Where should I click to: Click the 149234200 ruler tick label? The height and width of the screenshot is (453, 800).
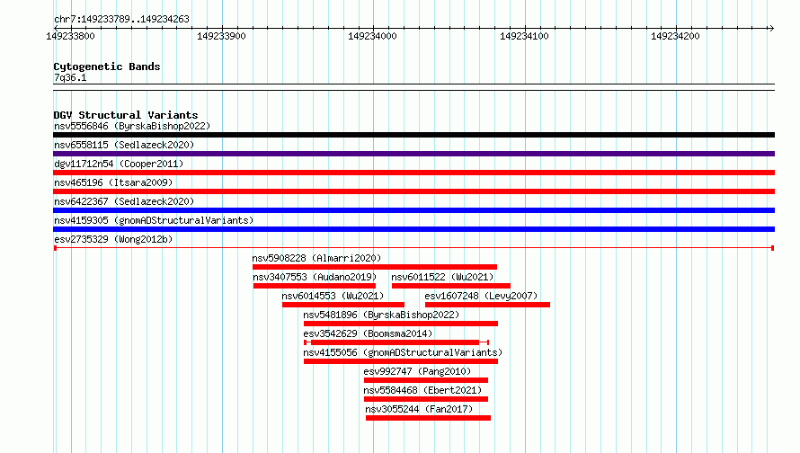675,36
